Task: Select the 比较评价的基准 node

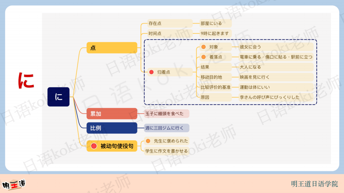Action: pyautogui.click(x=215, y=87)
